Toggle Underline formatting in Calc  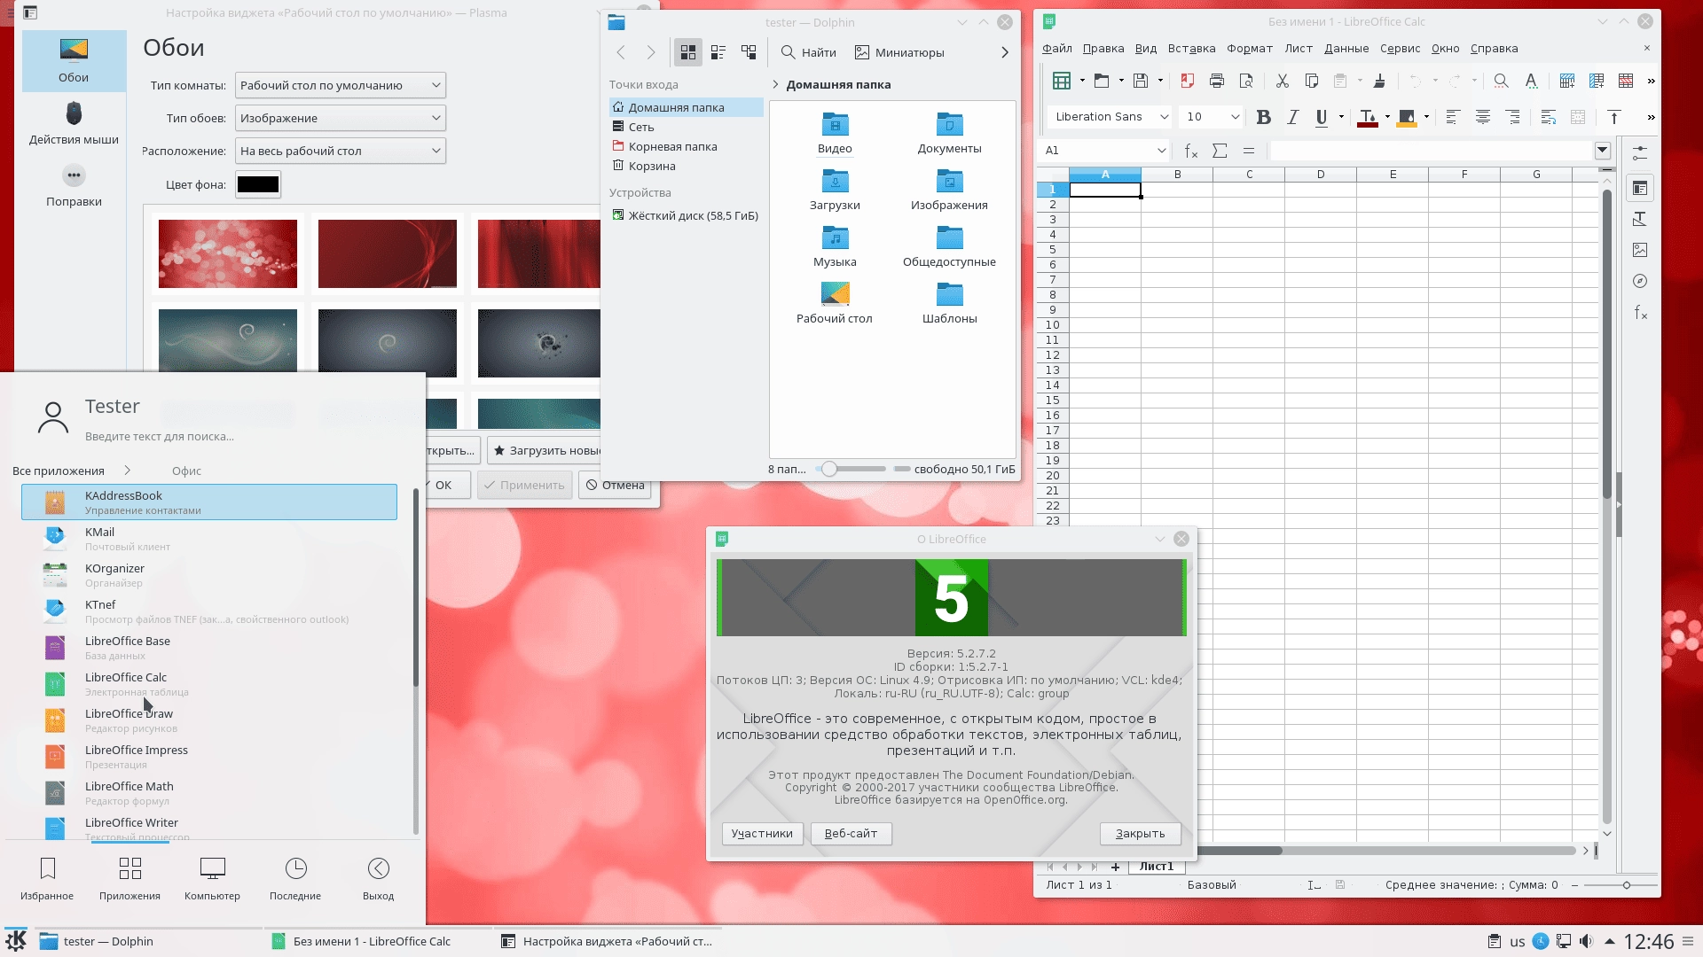[1322, 117]
